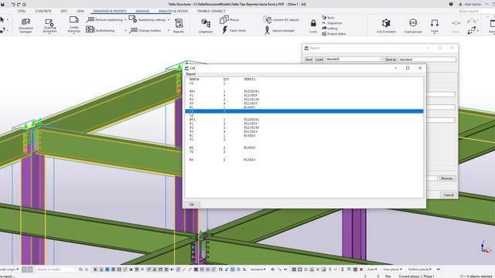This screenshot has height=278, width=495.
Task: Switch to ANALYSIS & DESIGN tab
Action: point(173,11)
